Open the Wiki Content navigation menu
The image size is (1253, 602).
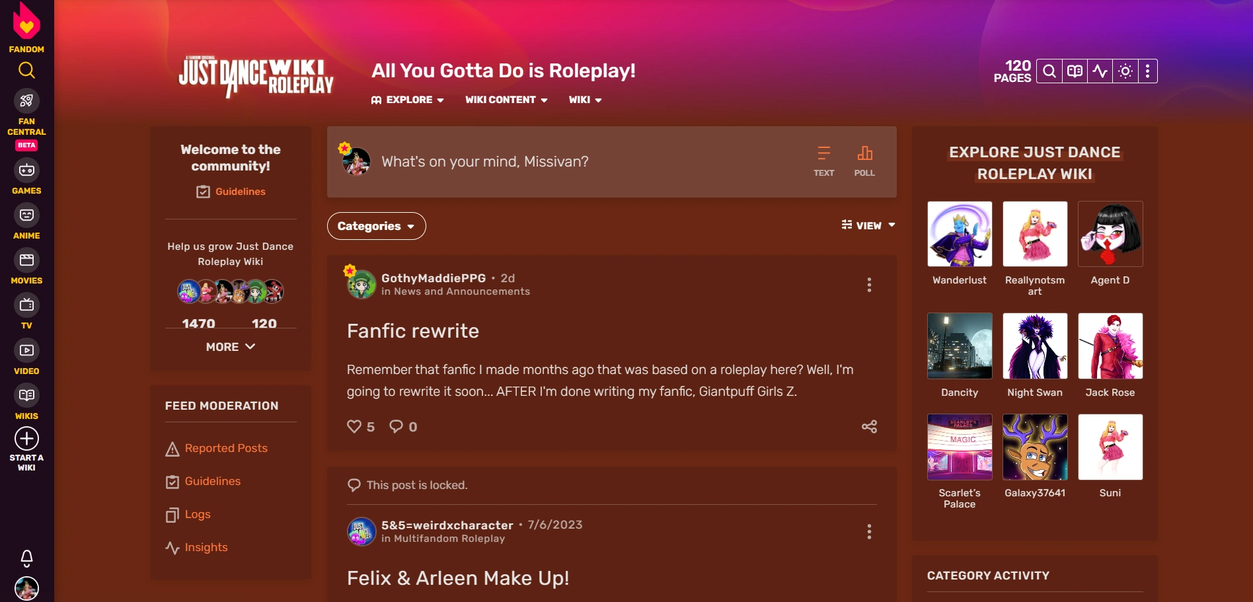[x=506, y=100]
